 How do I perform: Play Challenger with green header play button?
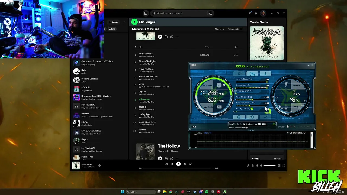134,22
